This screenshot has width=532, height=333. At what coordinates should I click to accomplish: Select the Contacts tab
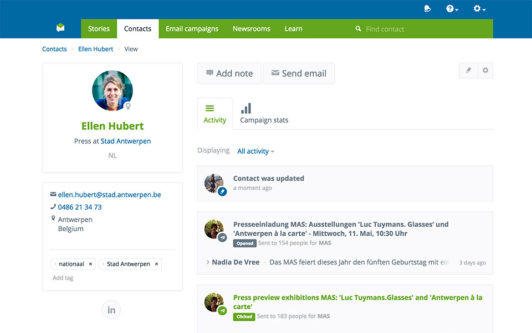point(138,29)
